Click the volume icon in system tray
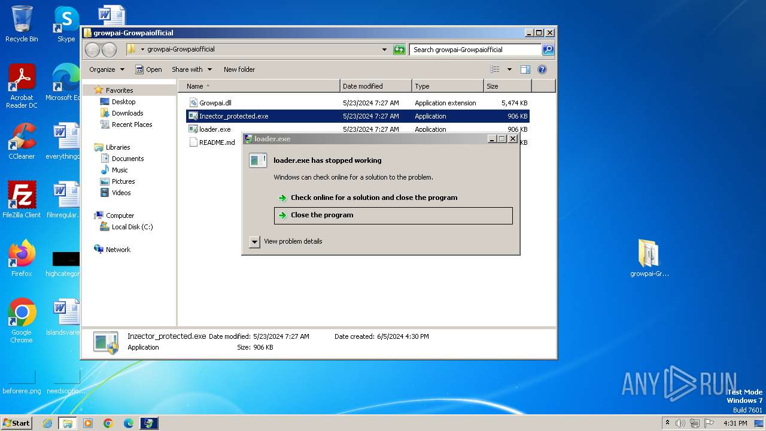 680,423
